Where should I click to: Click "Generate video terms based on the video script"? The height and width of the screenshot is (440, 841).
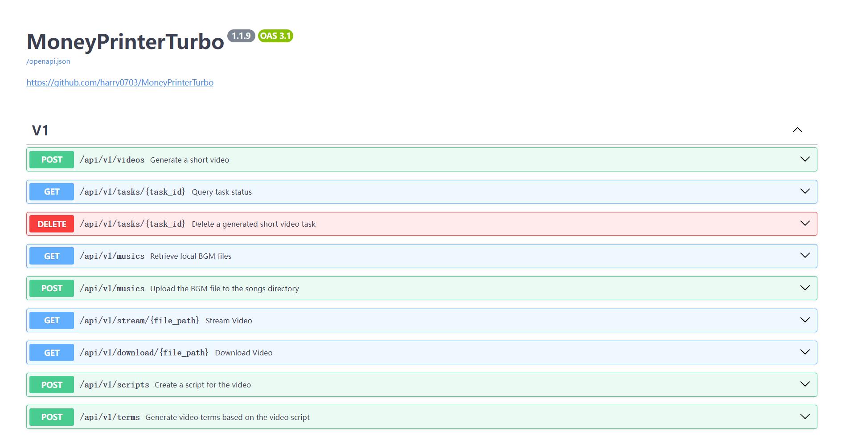[227, 417]
